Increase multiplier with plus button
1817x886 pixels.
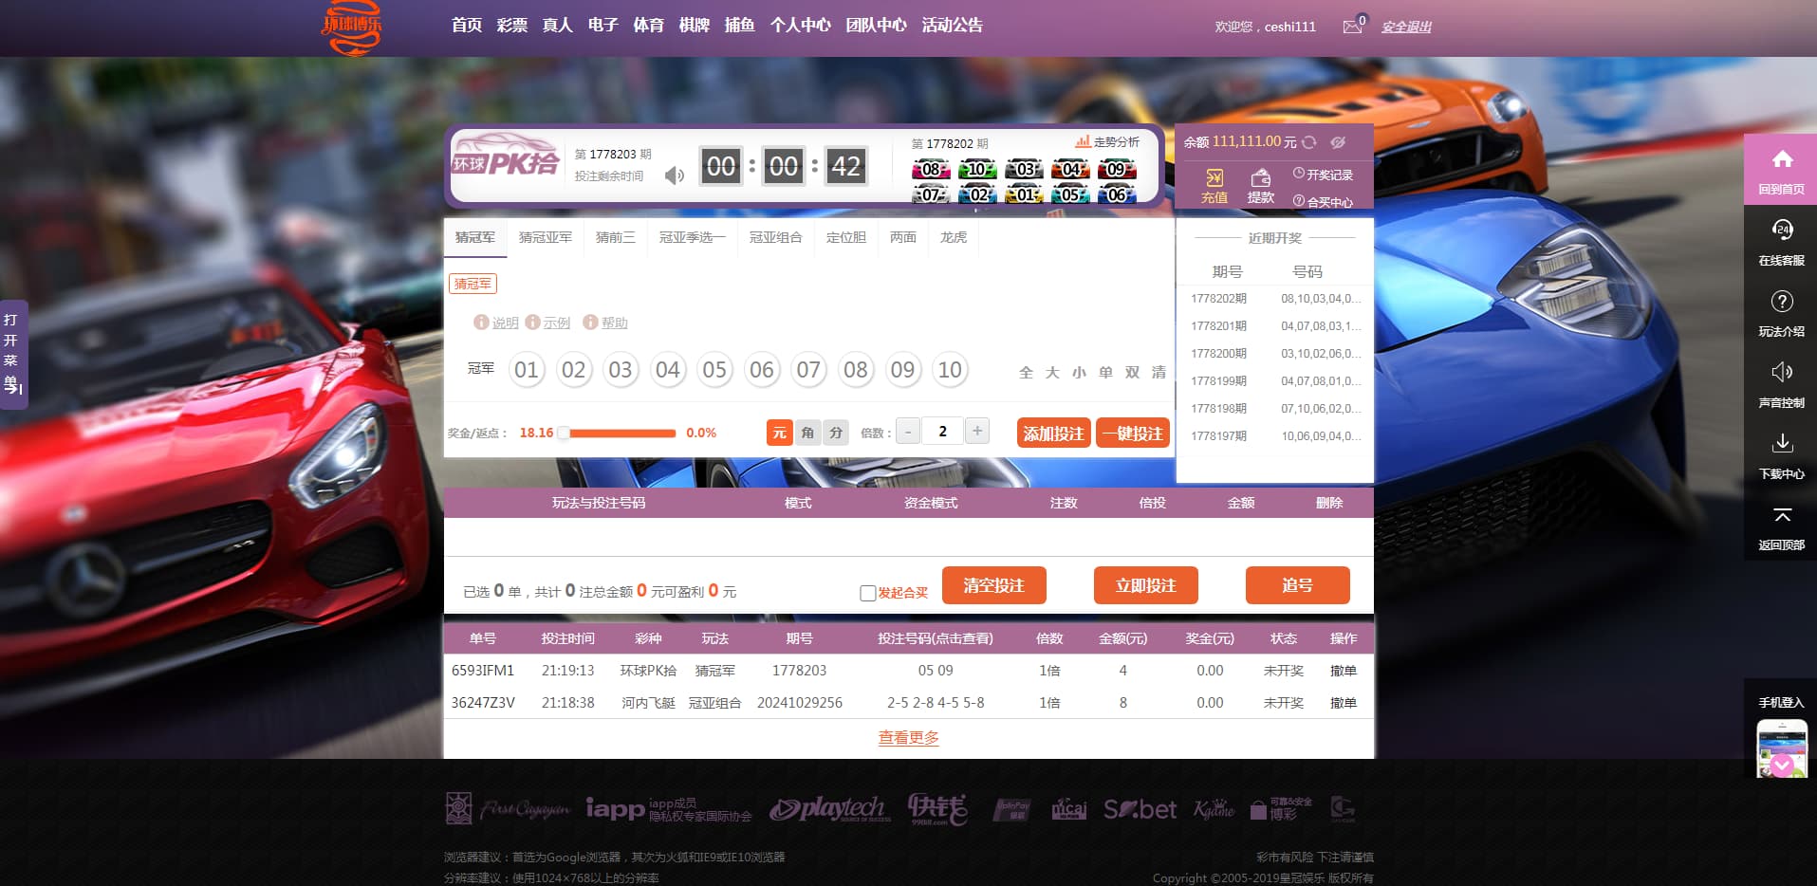click(x=976, y=431)
